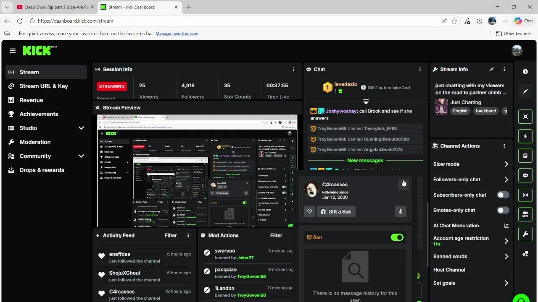Image resolution: width=538 pixels, height=302 pixels.
Task: Open the profile avatar in the Kick header
Action: [x=517, y=51]
